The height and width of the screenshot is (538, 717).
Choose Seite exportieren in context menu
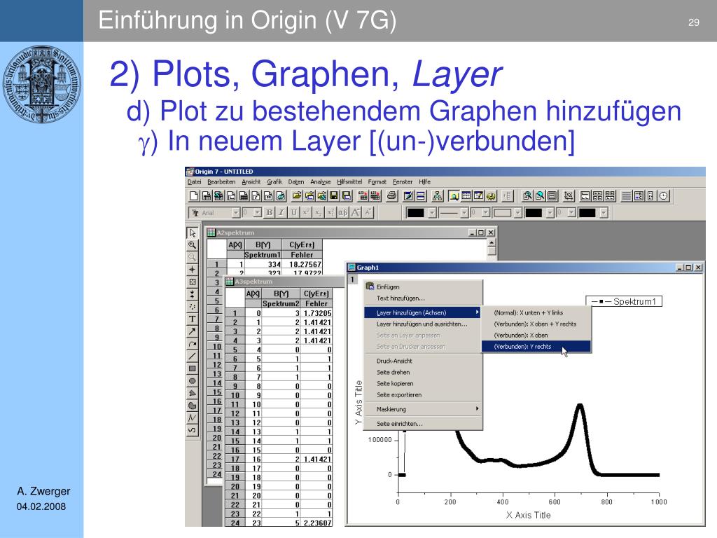tap(423, 395)
